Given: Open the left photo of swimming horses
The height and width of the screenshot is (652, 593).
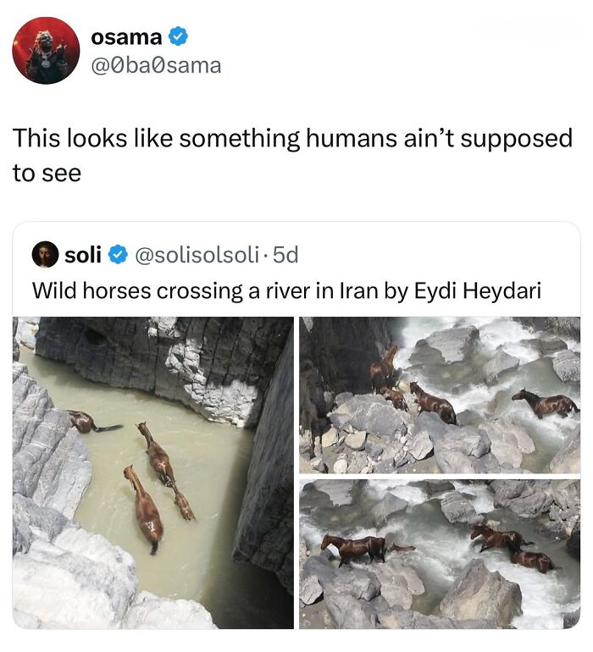Looking at the screenshot, I should 153,472.
